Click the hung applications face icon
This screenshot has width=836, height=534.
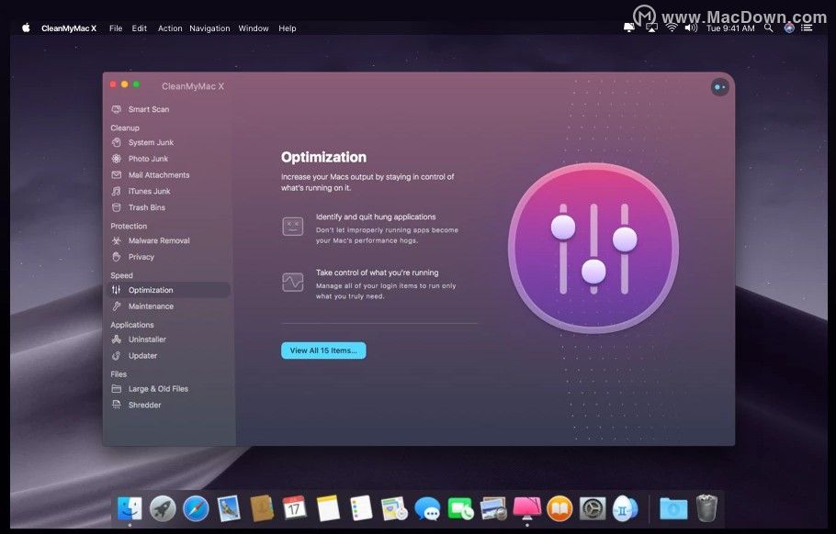pyautogui.click(x=293, y=227)
